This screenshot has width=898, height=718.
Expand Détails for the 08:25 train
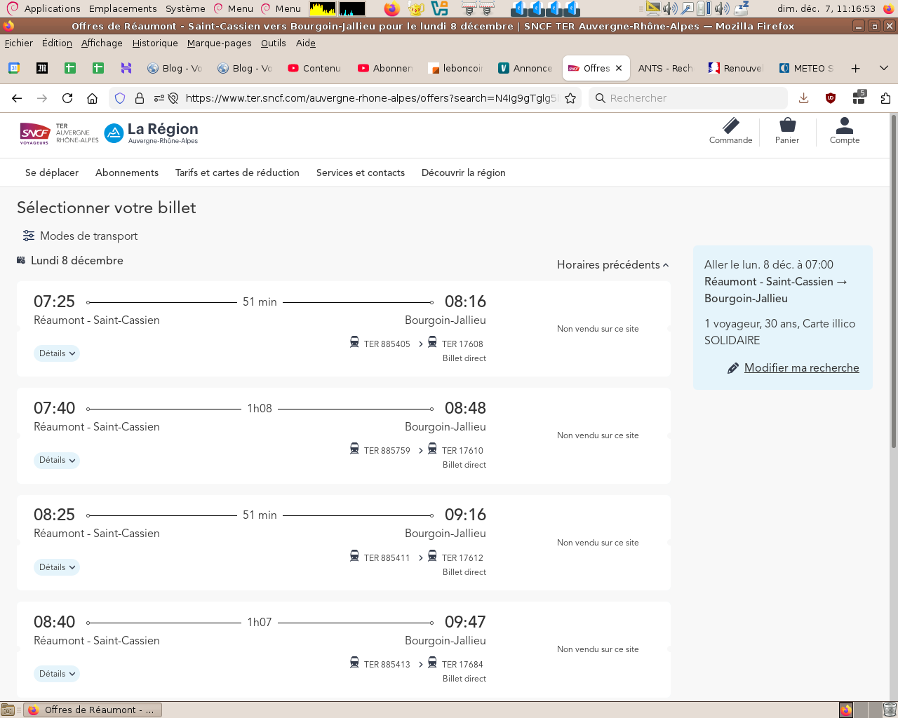[x=57, y=567]
